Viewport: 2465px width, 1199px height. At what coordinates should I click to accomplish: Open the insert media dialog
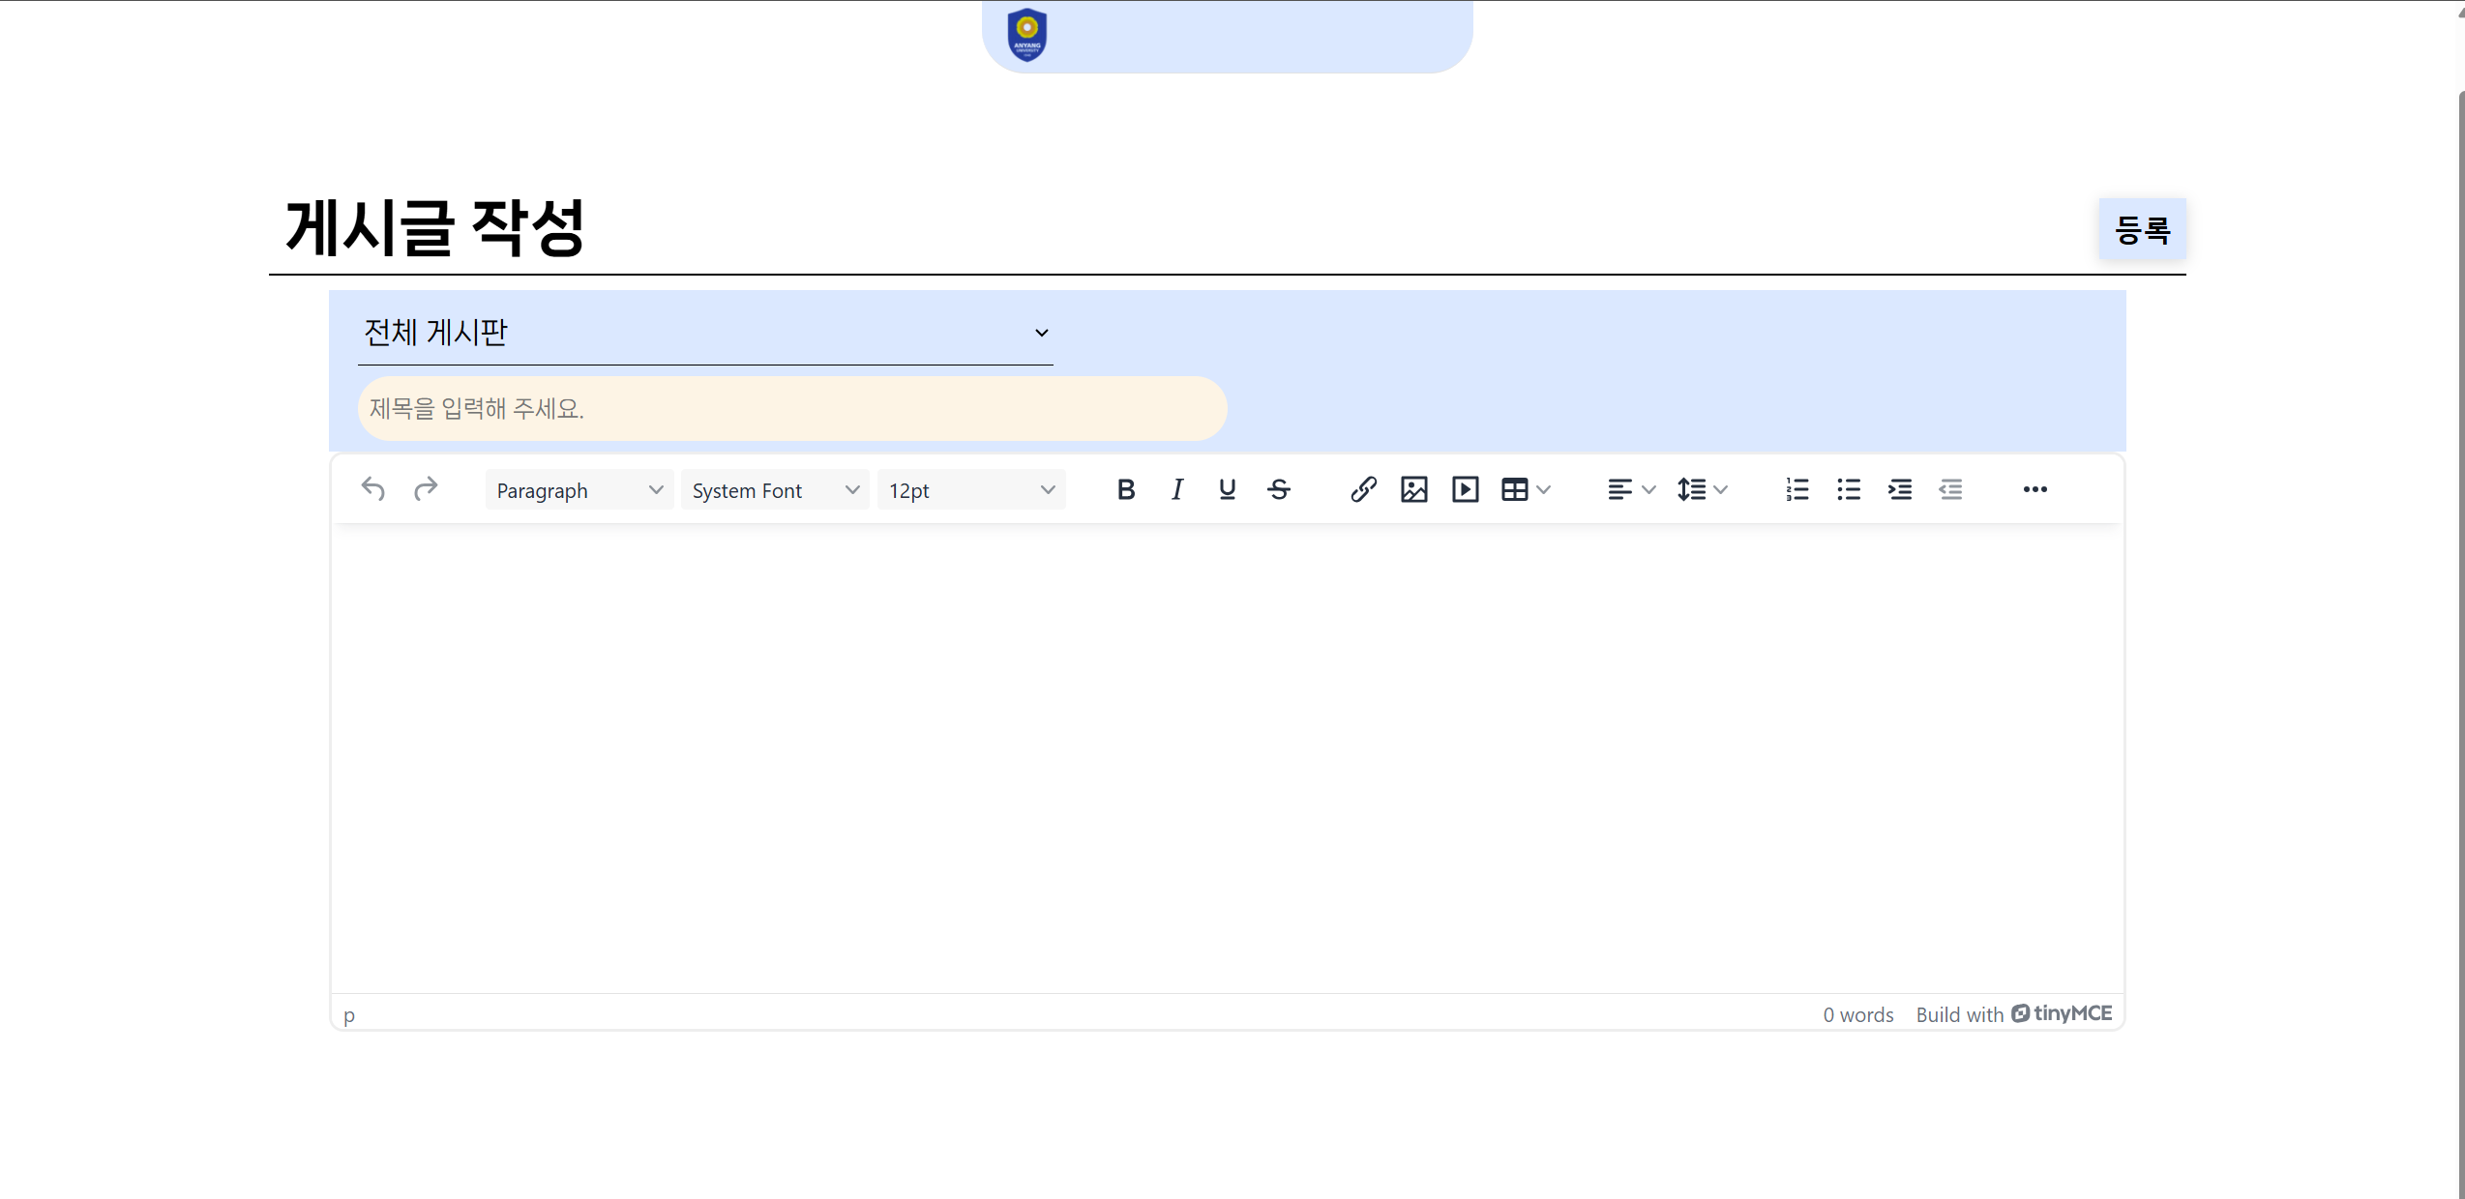1465,489
